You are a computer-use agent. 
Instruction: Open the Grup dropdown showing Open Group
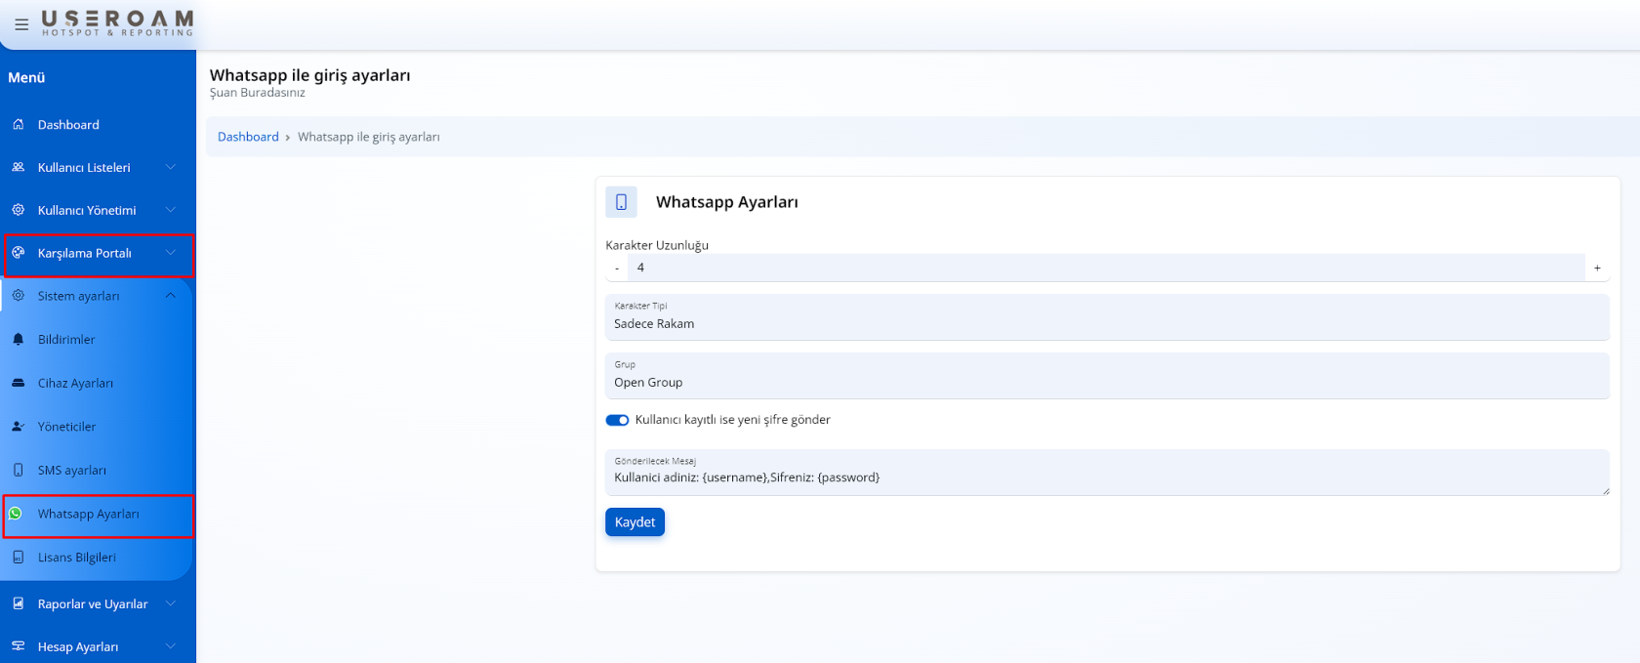click(x=1106, y=376)
